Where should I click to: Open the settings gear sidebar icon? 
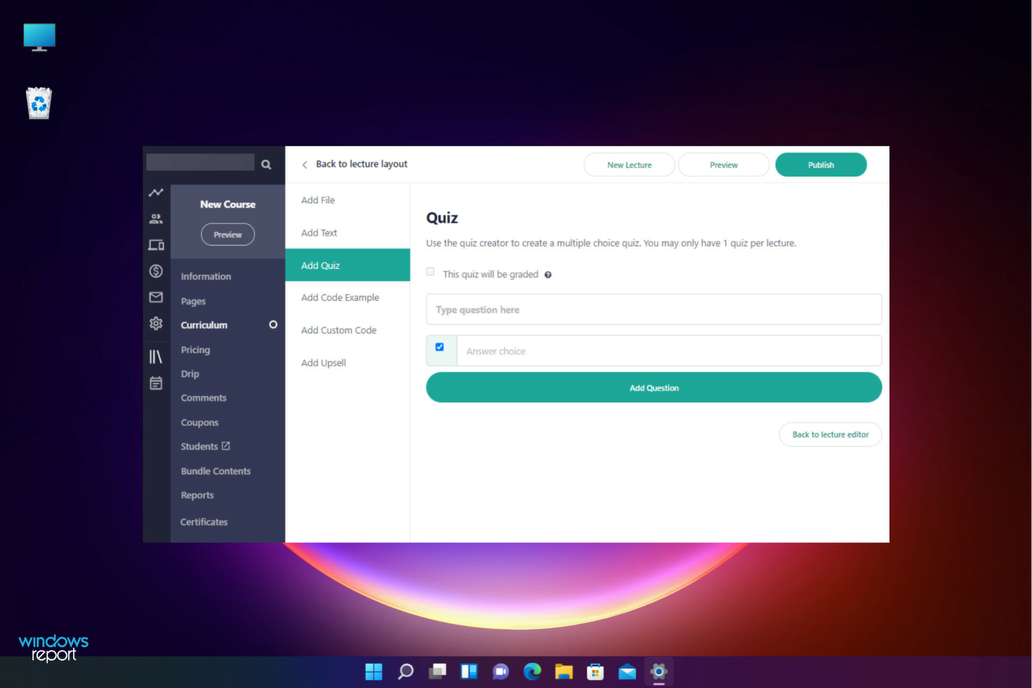coord(156,324)
